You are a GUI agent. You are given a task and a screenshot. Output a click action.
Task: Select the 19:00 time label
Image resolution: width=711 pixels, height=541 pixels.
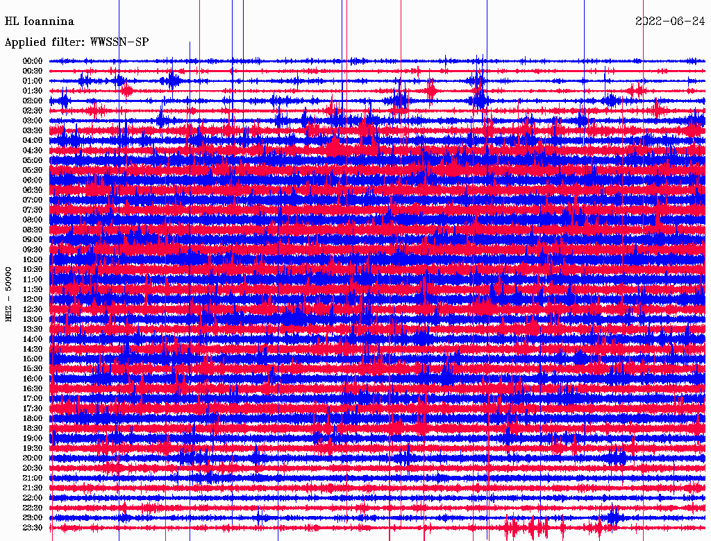(32, 438)
